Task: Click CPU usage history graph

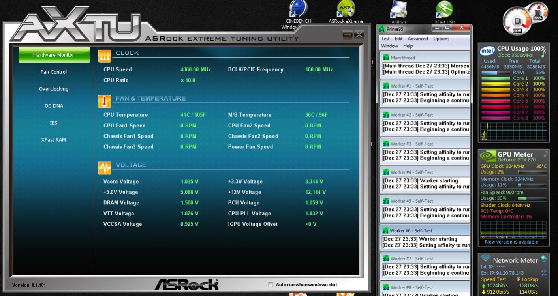Action: 513,131
